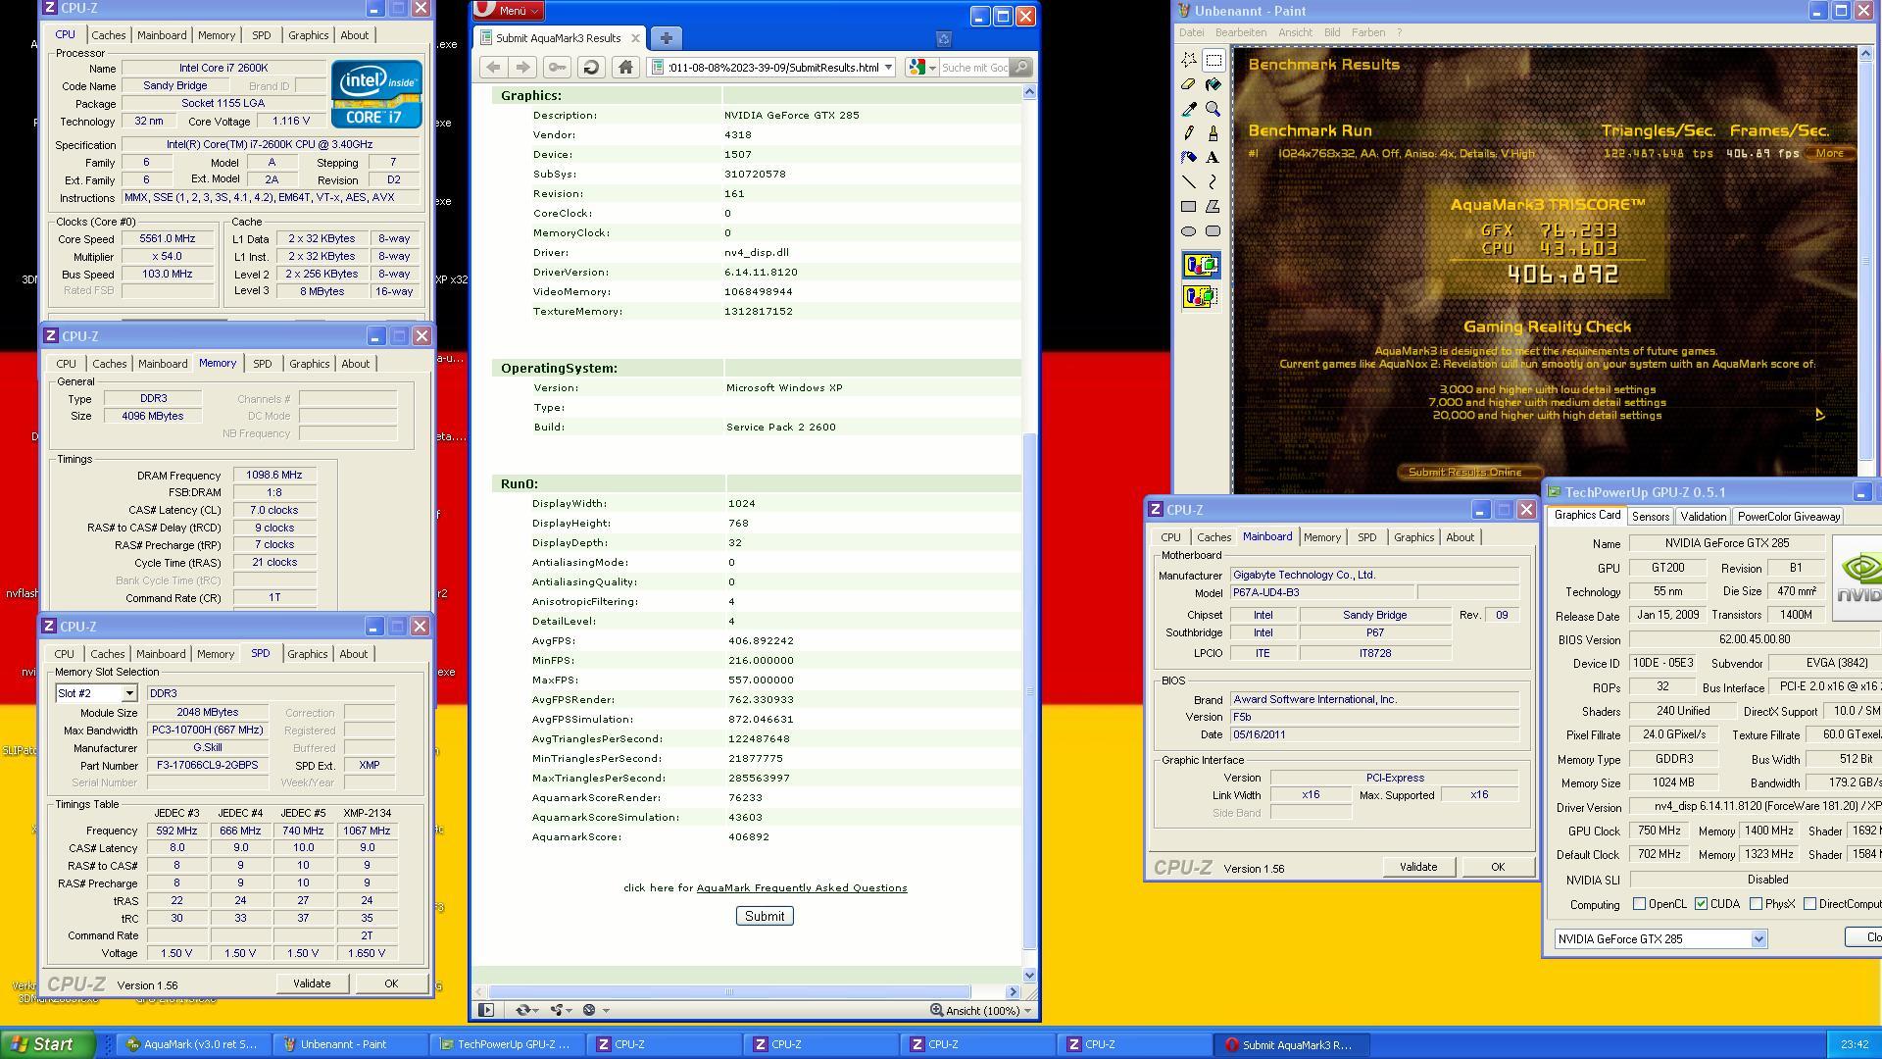Choose the Fill With Color bucket tool
Screen dimensions: 1882x1059
coord(1213,84)
